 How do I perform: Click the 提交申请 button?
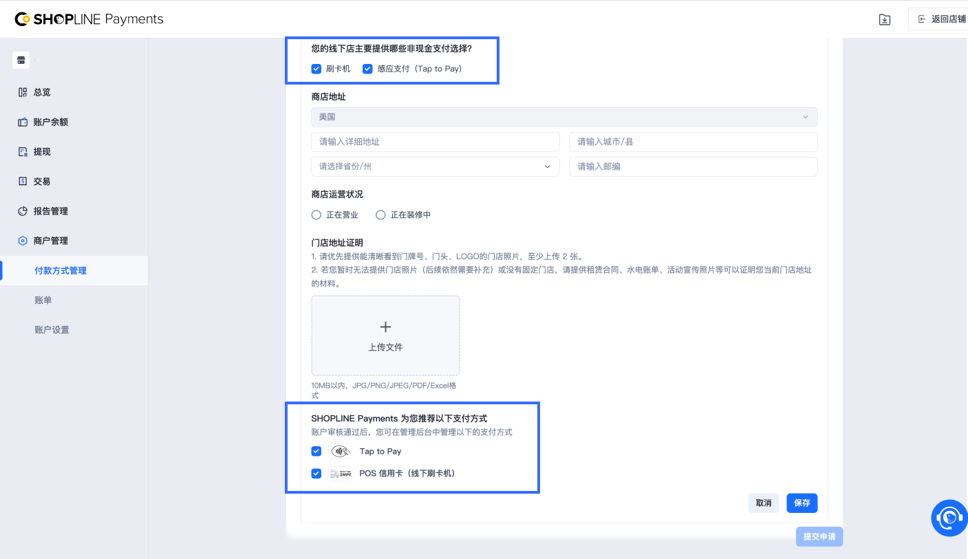(x=819, y=536)
